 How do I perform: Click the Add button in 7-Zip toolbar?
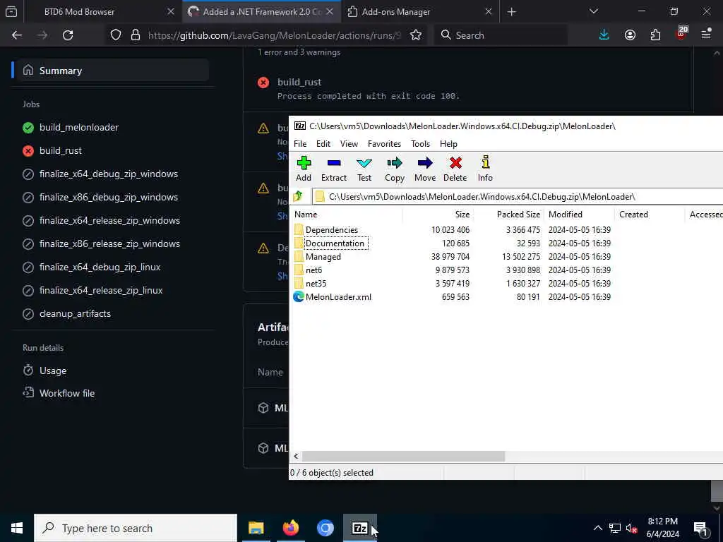coord(304,169)
